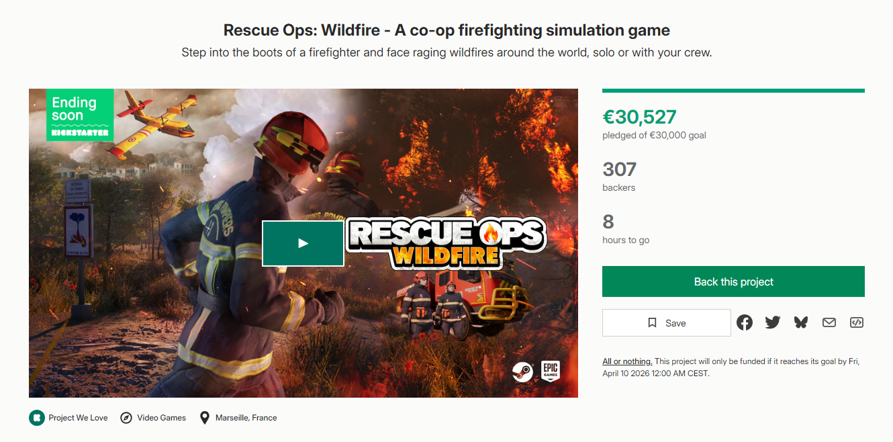Click the location pin icon
Screen dimensions: 893x442
[205, 418]
